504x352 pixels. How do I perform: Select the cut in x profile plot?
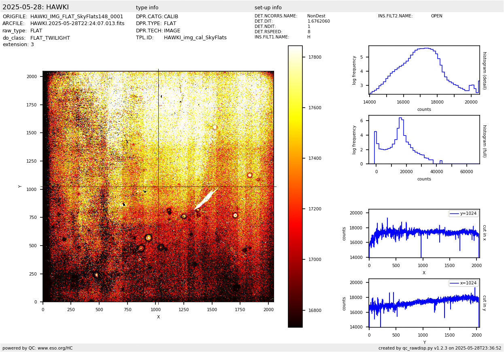(x=424, y=233)
